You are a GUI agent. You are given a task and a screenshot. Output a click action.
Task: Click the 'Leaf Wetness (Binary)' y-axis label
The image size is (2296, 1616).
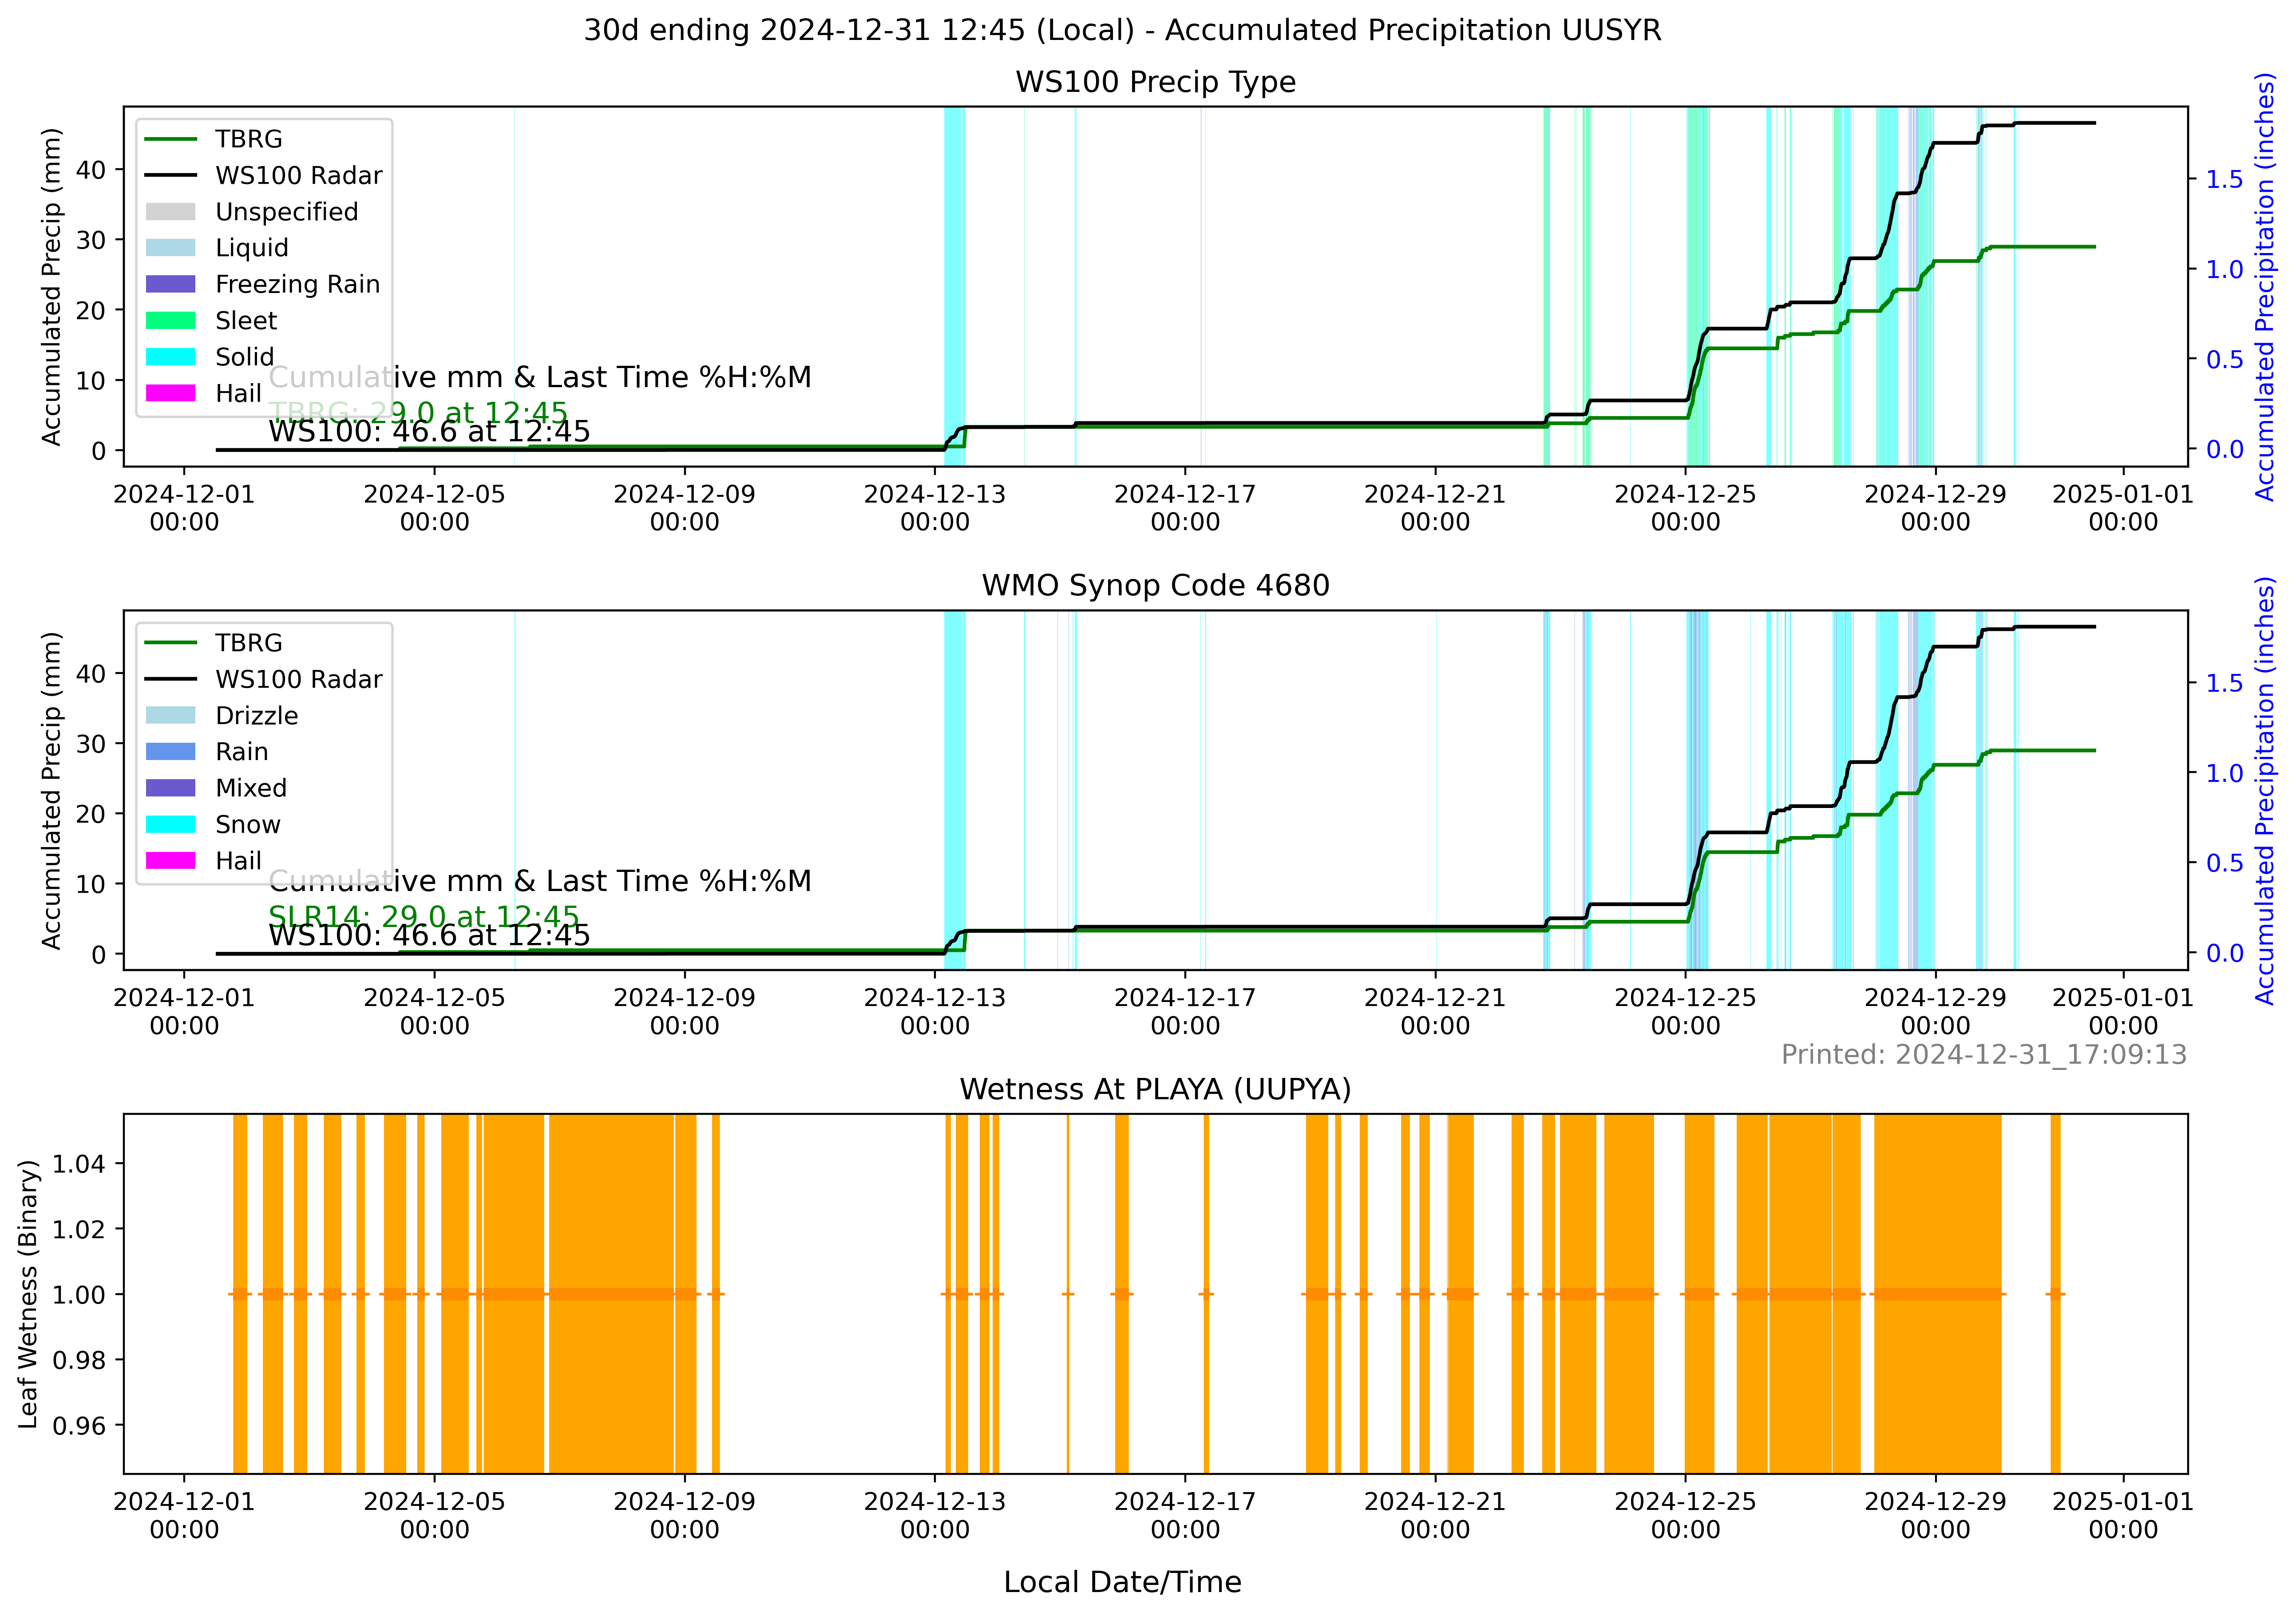pos(28,1294)
